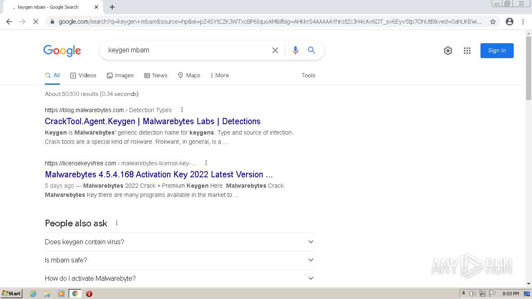Click the '5 days ago' snippet text
532x299 pixels.
59,186
